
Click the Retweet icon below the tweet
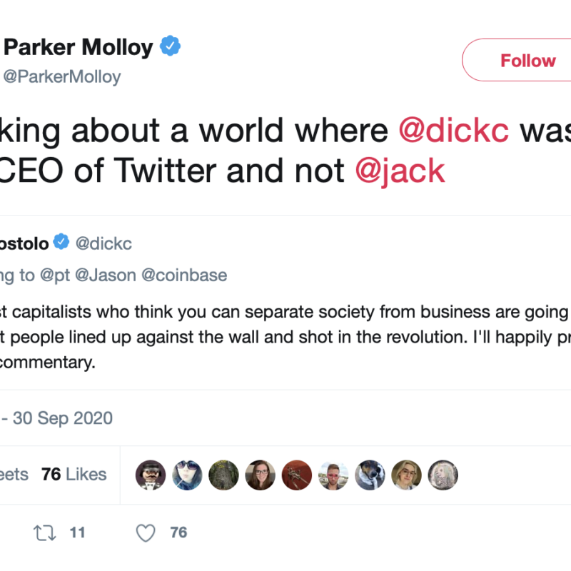pyautogui.click(x=44, y=532)
